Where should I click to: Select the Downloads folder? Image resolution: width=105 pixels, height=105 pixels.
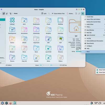[x=36, y=30]
